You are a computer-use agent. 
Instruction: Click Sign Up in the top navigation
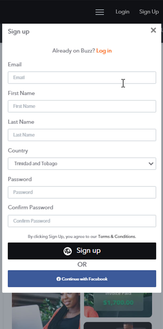pos(149,12)
